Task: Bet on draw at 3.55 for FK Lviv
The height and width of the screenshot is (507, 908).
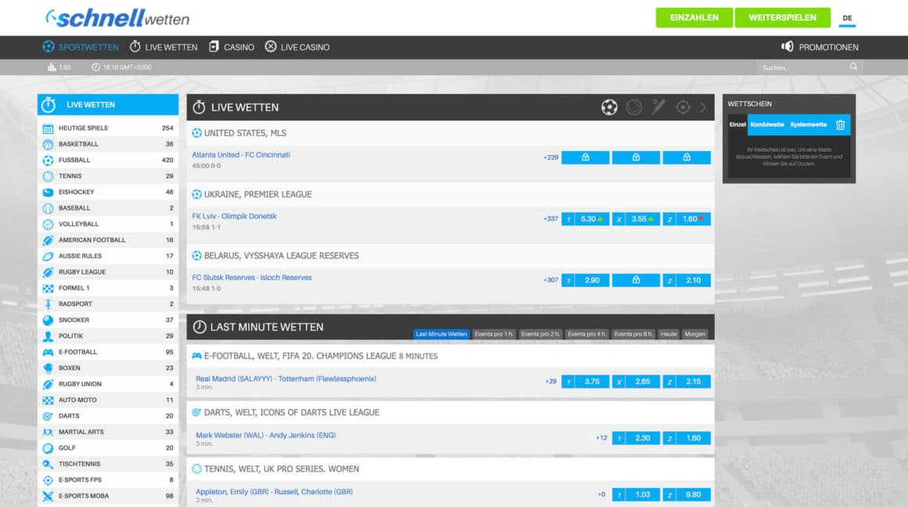Action: pyautogui.click(x=636, y=219)
